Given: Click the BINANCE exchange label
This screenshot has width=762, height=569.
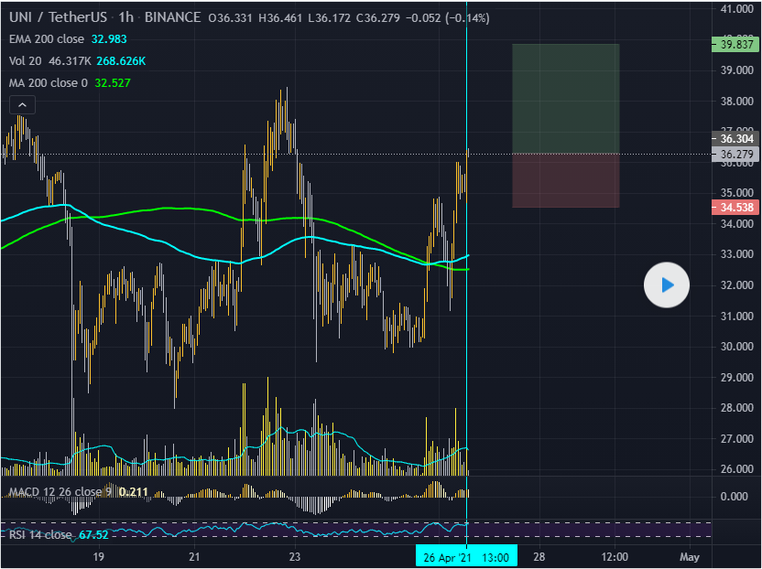Looking at the screenshot, I should 171,18.
